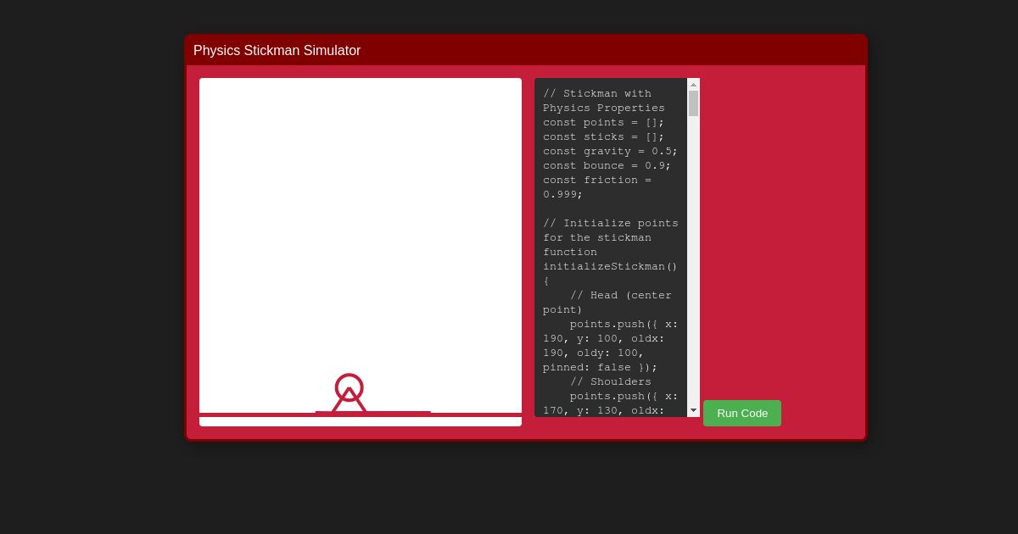1018x534 pixels.
Task: Click the lower baseline strip below the canvas
Action: [x=361, y=421]
